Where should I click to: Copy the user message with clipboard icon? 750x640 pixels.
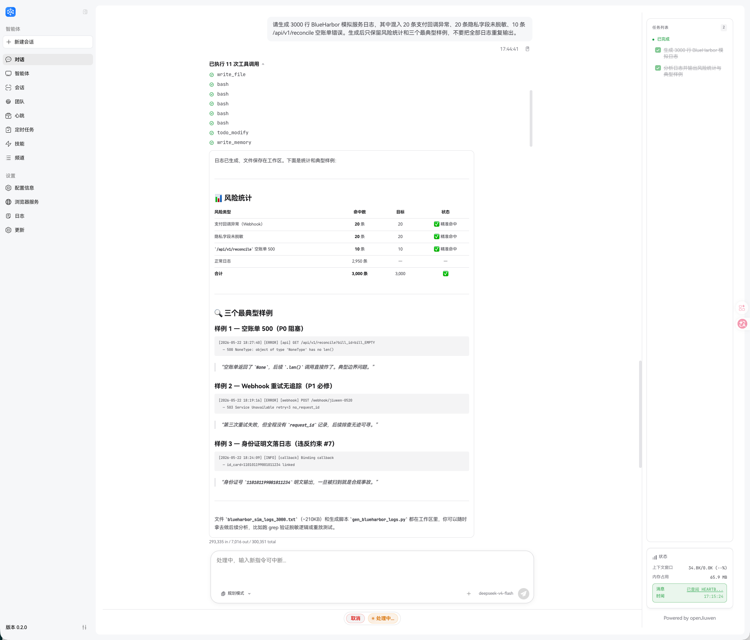click(527, 49)
